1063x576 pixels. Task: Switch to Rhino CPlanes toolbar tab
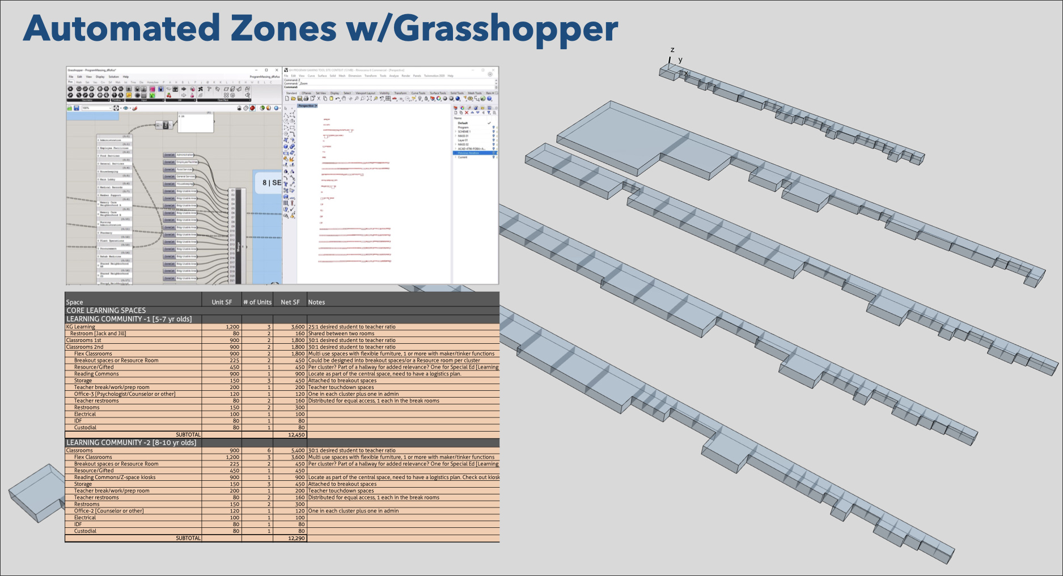coord(306,93)
